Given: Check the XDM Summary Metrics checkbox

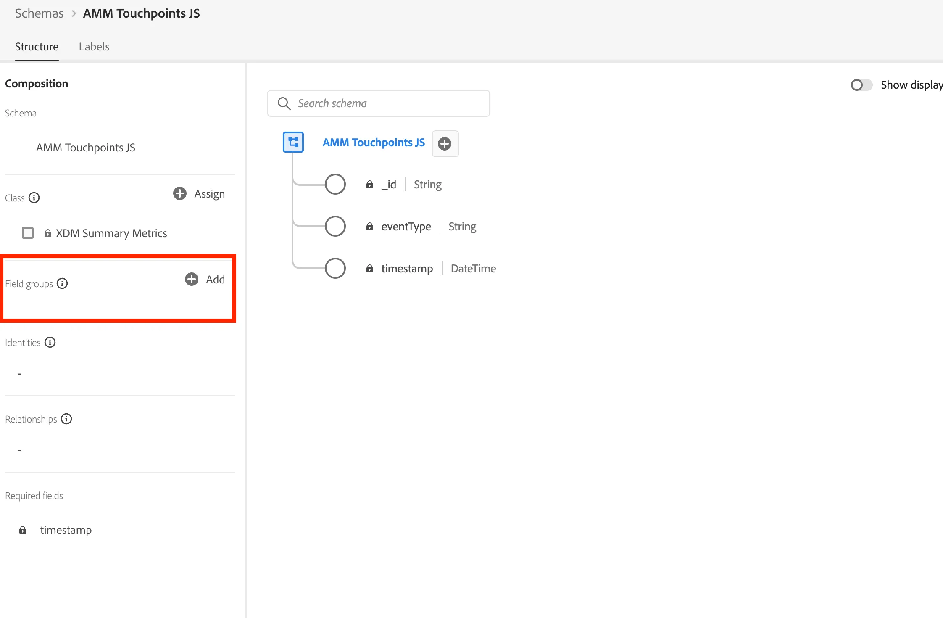Looking at the screenshot, I should tap(28, 233).
